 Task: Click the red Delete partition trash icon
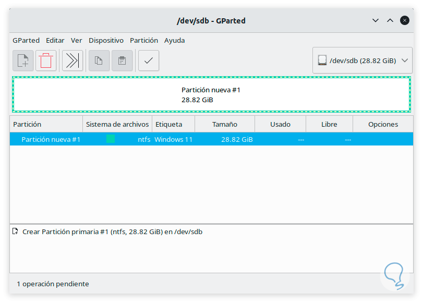[46, 60]
